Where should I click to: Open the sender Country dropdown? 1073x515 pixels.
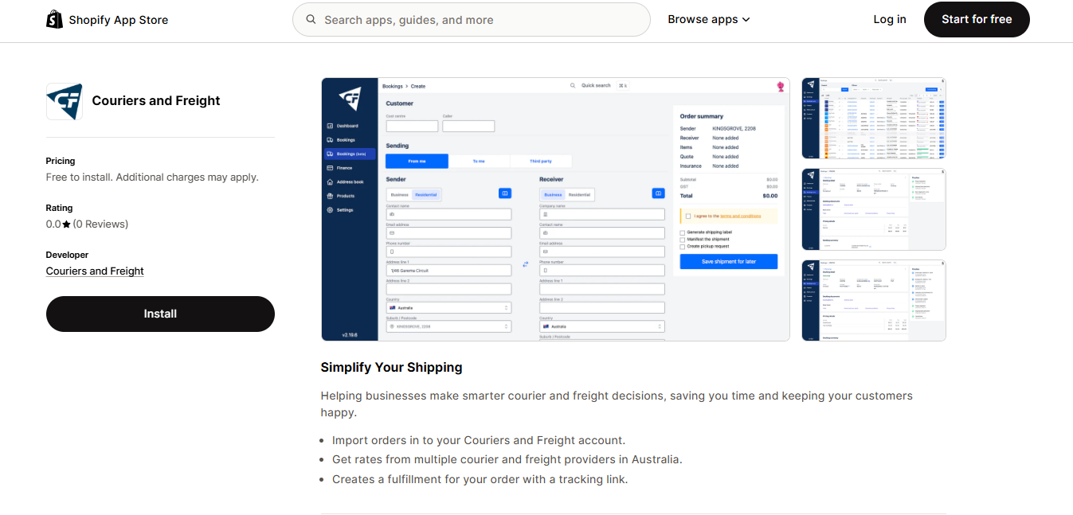point(448,307)
